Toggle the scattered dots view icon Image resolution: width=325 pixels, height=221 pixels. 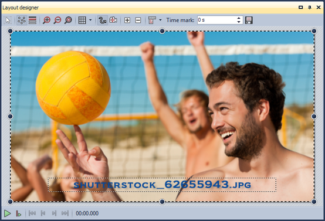click(22, 20)
